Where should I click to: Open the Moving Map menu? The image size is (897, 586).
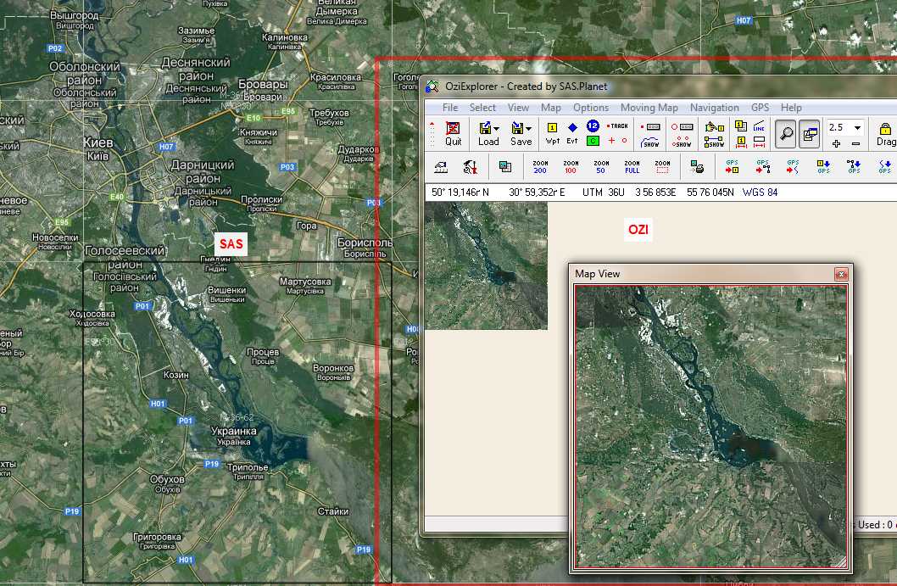coord(649,108)
